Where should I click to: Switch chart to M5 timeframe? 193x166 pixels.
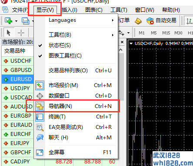click(153, 33)
